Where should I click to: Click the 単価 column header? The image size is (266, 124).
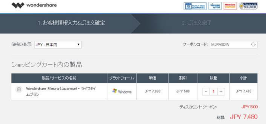point(152,78)
